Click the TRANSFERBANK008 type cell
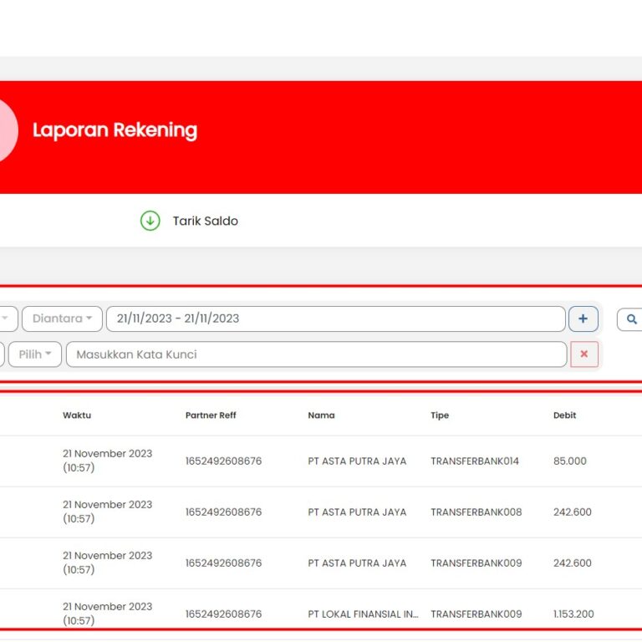The height and width of the screenshot is (642, 642). [476, 512]
